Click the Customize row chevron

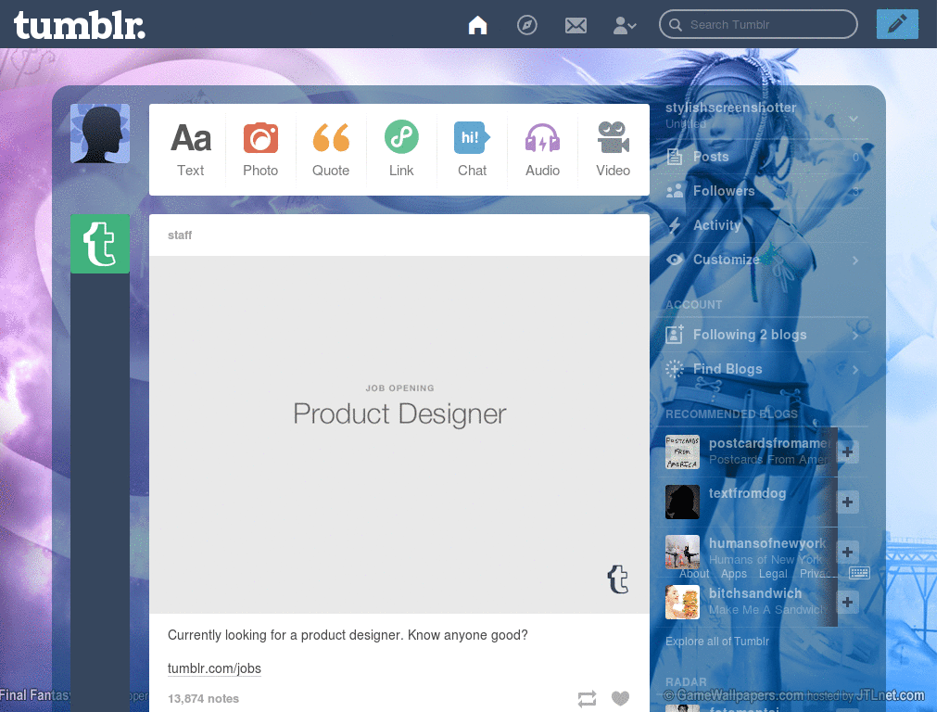click(x=855, y=261)
